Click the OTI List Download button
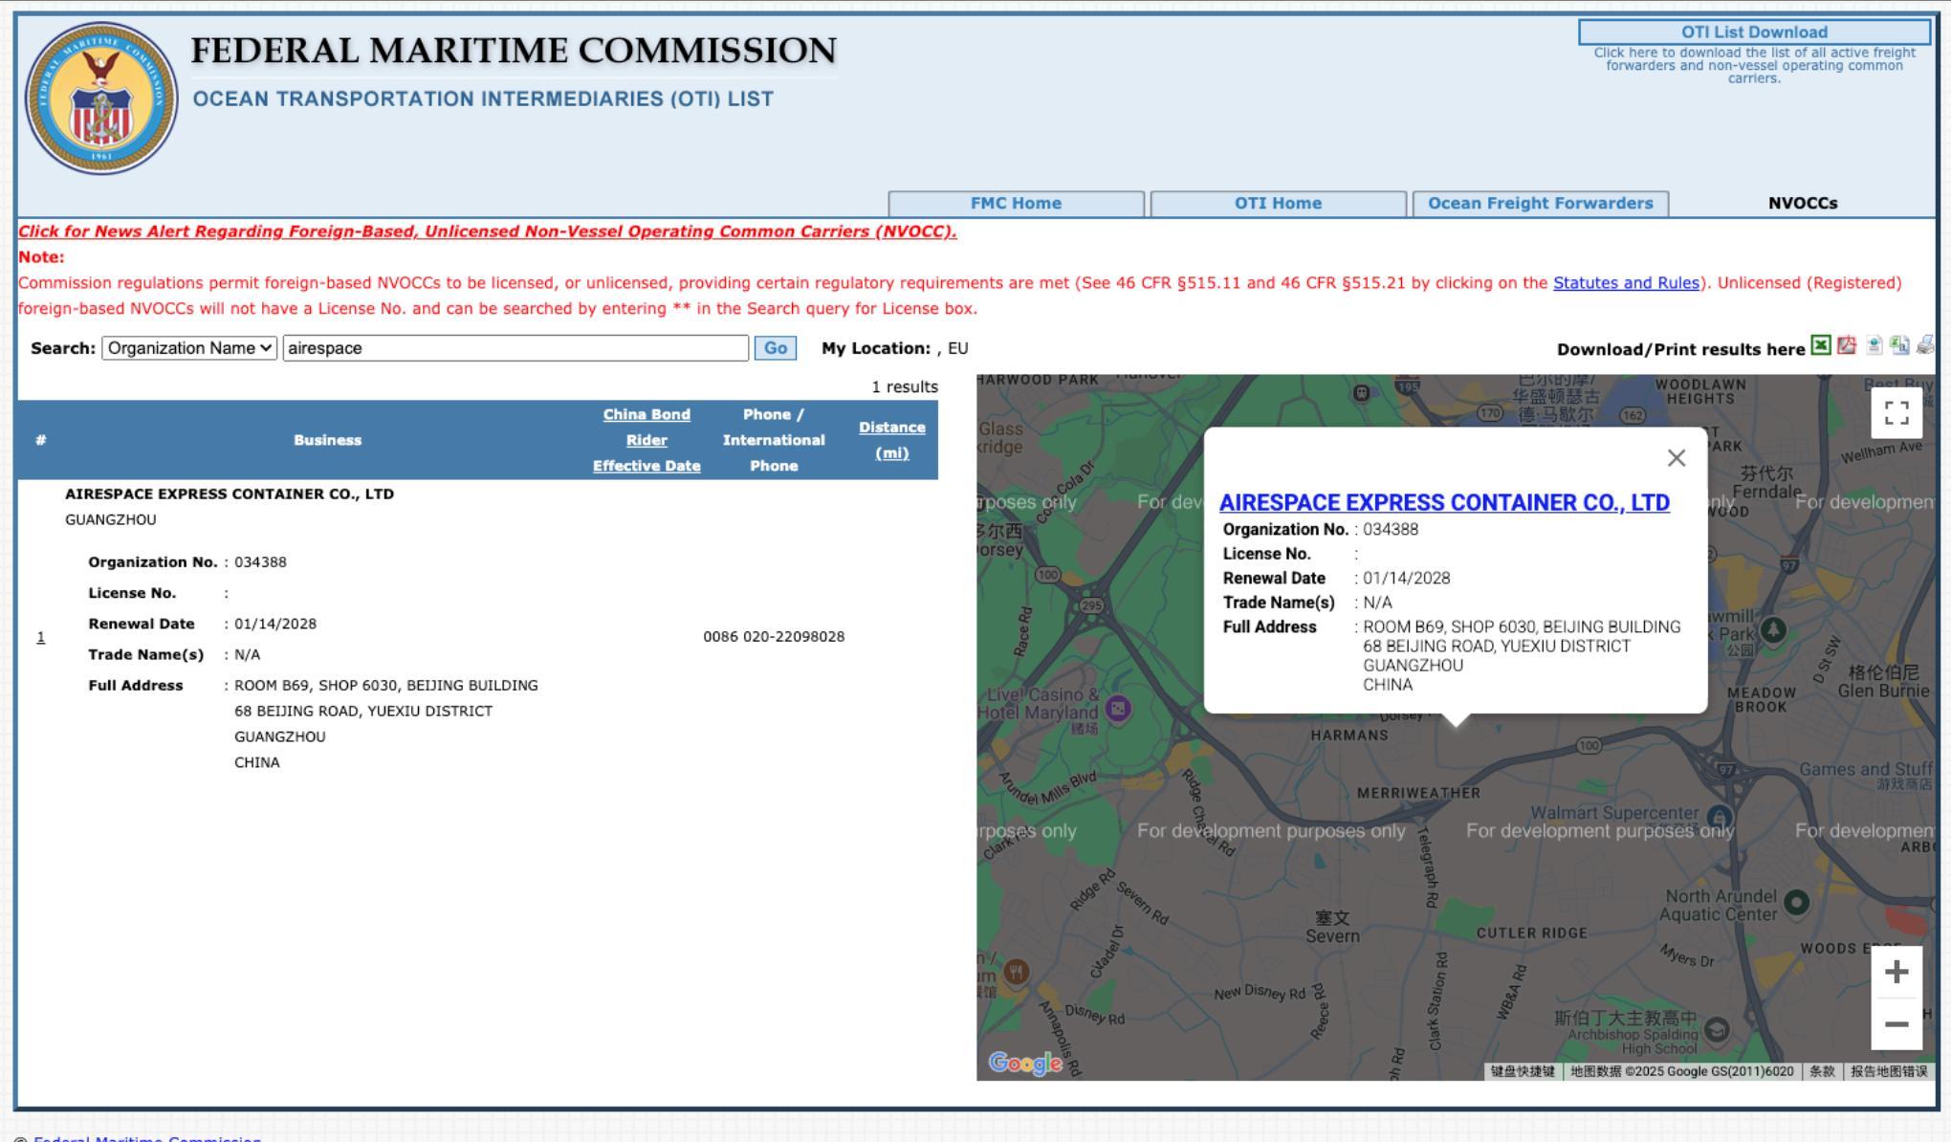The height and width of the screenshot is (1142, 1951). point(1754,33)
